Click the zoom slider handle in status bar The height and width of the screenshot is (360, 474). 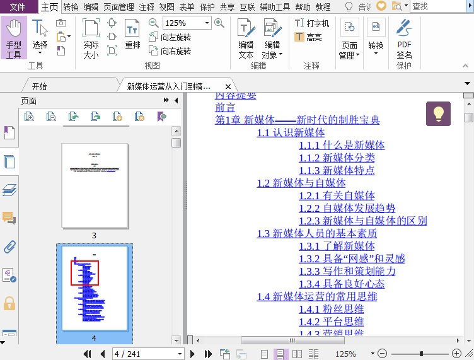pyautogui.click(x=421, y=354)
